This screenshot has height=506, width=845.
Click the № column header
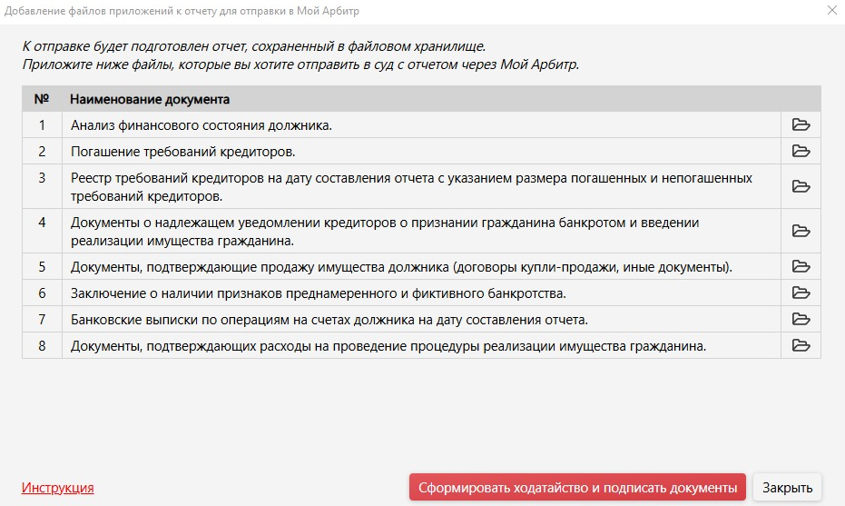coord(42,99)
